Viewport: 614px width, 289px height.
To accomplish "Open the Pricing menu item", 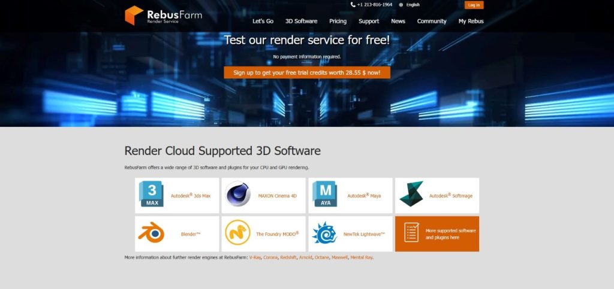I will [x=338, y=22].
